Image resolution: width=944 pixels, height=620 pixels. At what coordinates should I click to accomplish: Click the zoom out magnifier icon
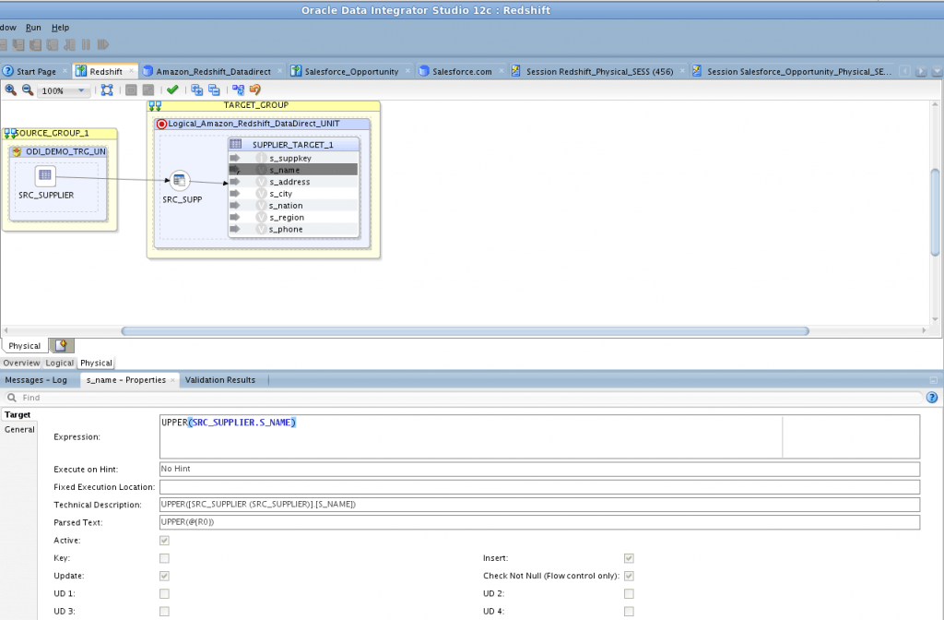point(28,90)
